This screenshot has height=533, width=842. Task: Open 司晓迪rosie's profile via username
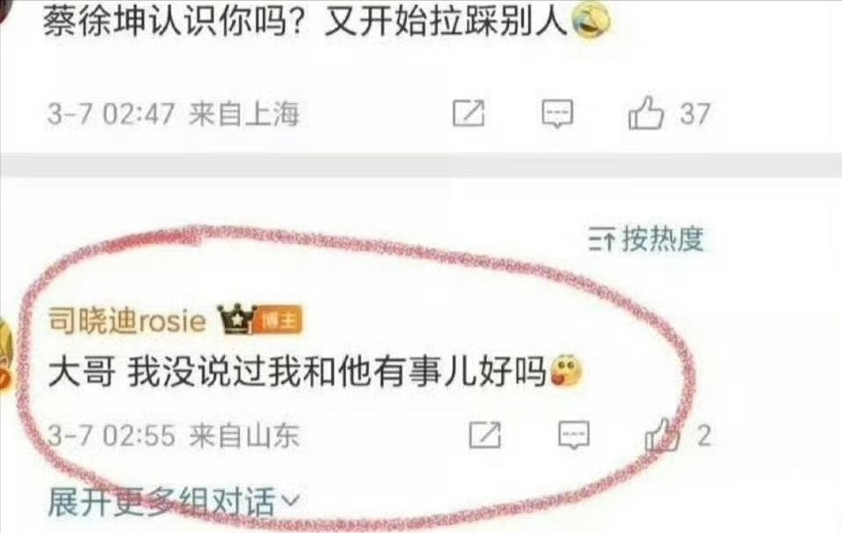[127, 321]
